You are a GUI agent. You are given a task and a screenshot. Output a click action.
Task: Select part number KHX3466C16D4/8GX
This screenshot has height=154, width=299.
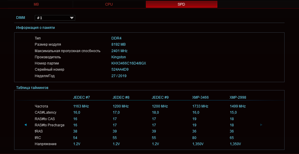(129, 63)
